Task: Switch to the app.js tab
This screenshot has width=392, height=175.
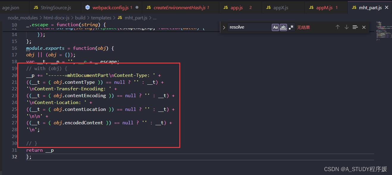Action: [241, 7]
